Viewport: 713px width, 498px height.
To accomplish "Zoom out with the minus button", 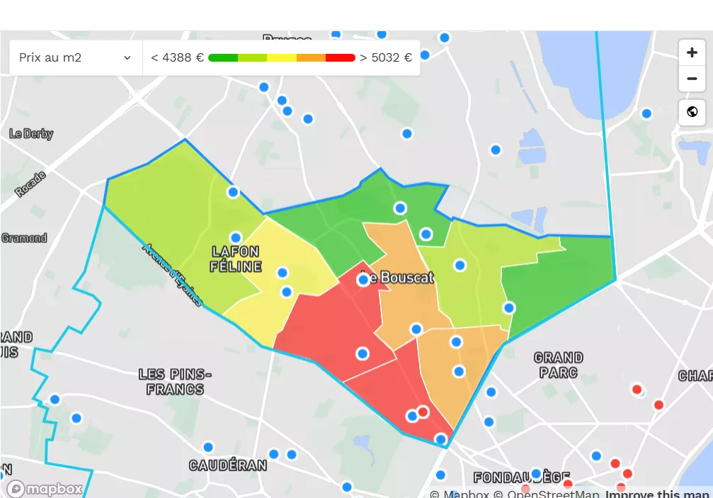I will (692, 79).
